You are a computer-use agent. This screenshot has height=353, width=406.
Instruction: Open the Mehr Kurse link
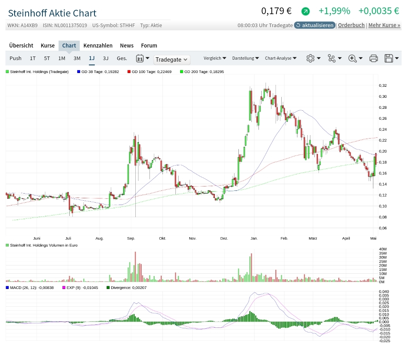[384, 25]
